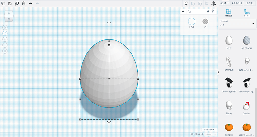The width and height of the screenshot is (257, 137).
Task: Open the Tinkercad 文字 shape library dropdown
Action: click(x=237, y=24)
